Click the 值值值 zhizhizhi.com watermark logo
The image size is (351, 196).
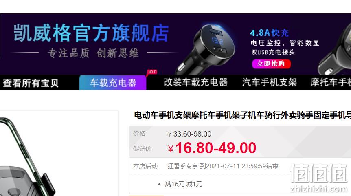click(319, 178)
